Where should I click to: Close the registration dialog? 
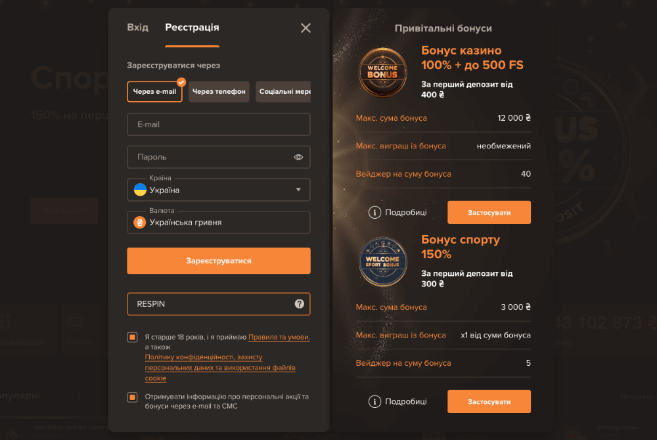click(306, 28)
